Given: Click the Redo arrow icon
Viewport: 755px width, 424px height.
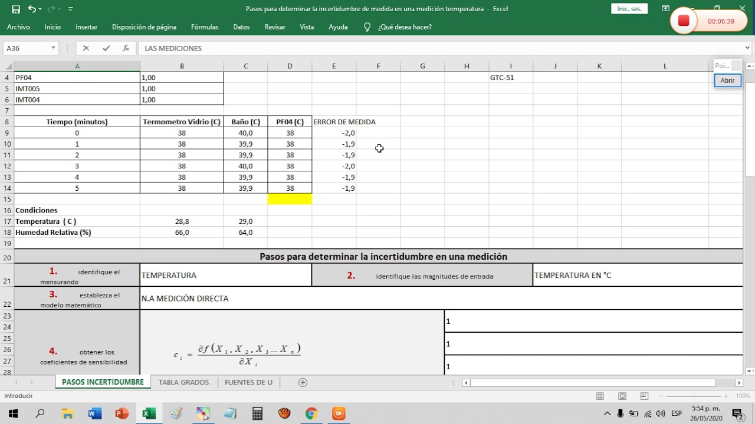Looking at the screenshot, I should click(x=51, y=9).
